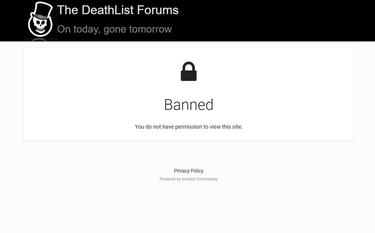Click "this site." at the message end
The image size is (375, 233).
point(232,127)
